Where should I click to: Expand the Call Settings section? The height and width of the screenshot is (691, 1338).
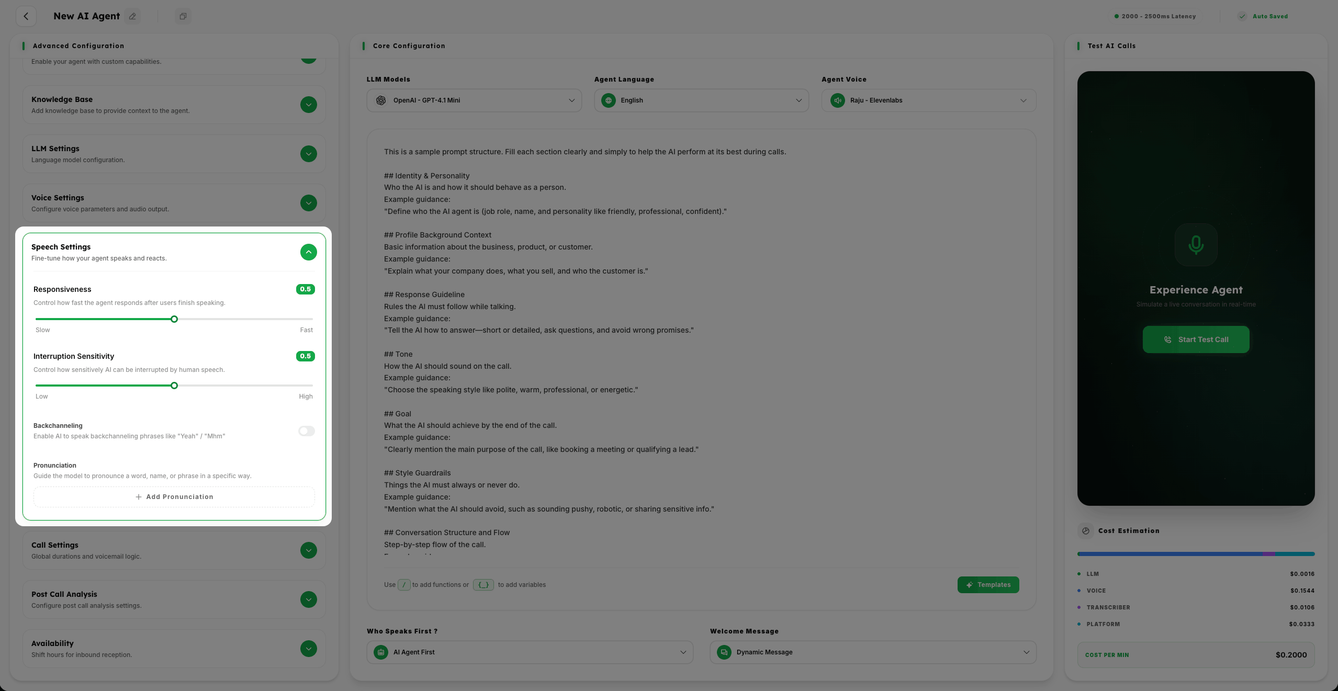309,550
